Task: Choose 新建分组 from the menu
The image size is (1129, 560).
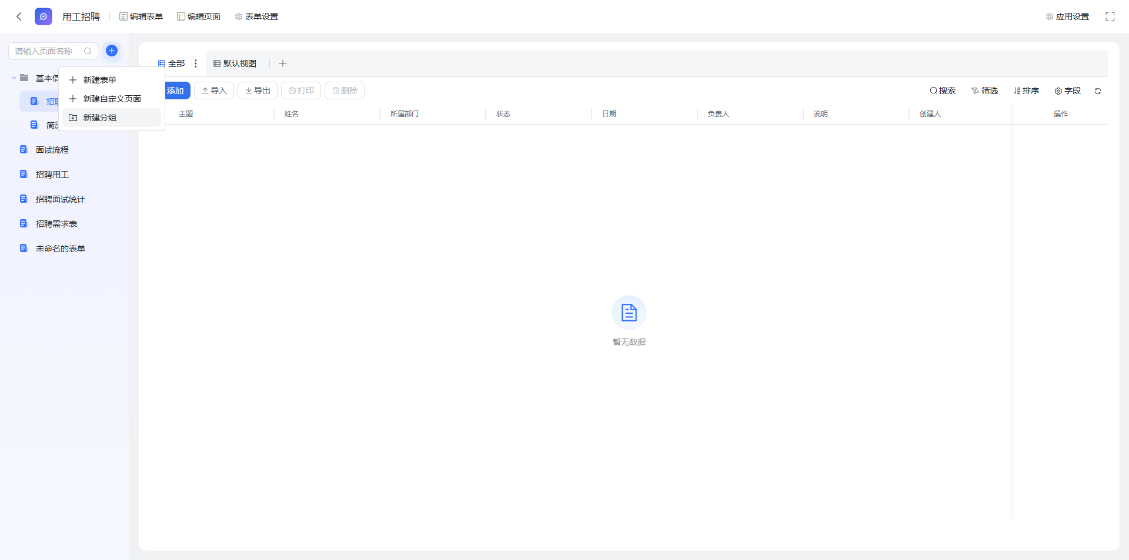Action: [x=112, y=118]
